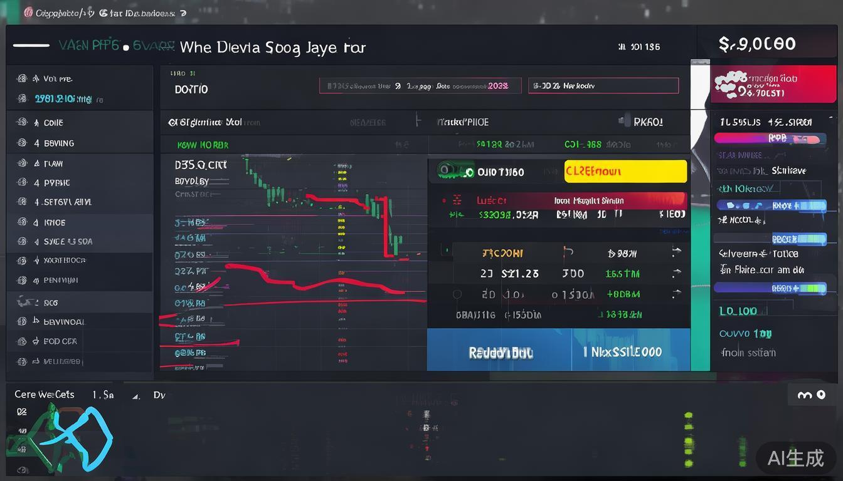Click the blue Reddd'i Buu button

point(499,352)
